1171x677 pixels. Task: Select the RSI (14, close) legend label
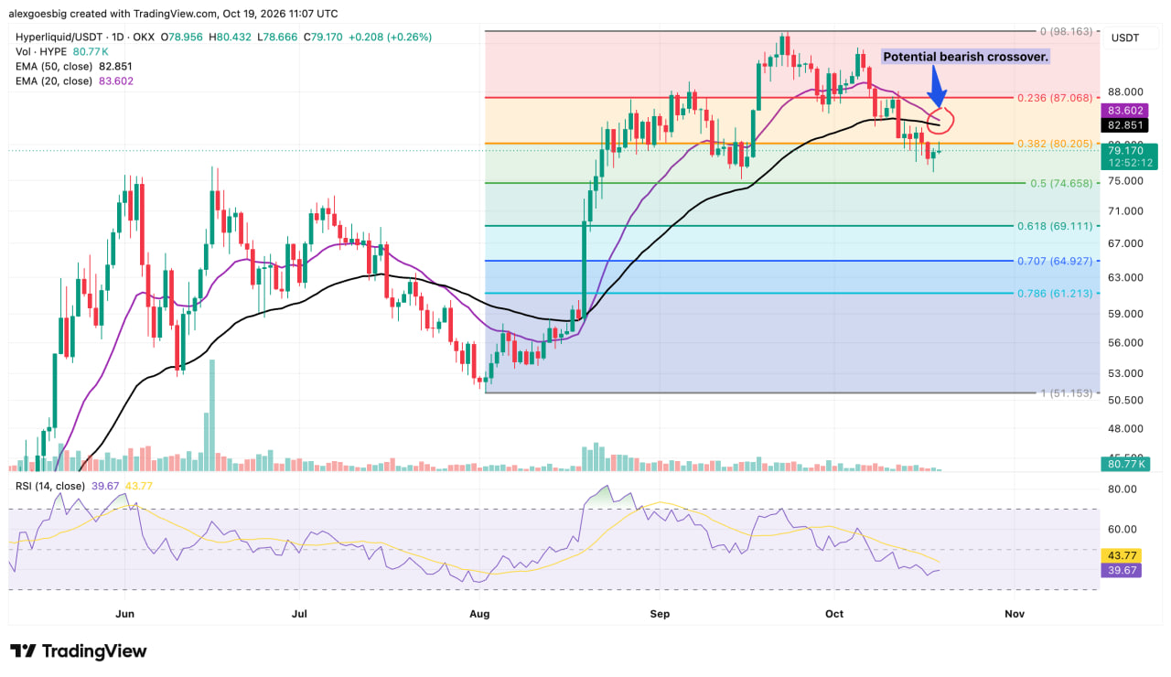point(50,486)
